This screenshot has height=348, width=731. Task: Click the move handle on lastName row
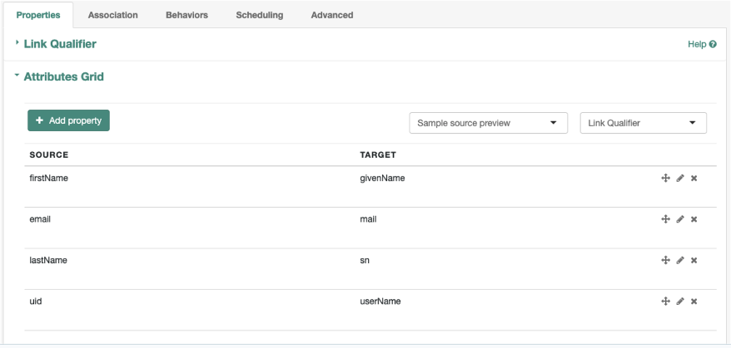click(665, 260)
